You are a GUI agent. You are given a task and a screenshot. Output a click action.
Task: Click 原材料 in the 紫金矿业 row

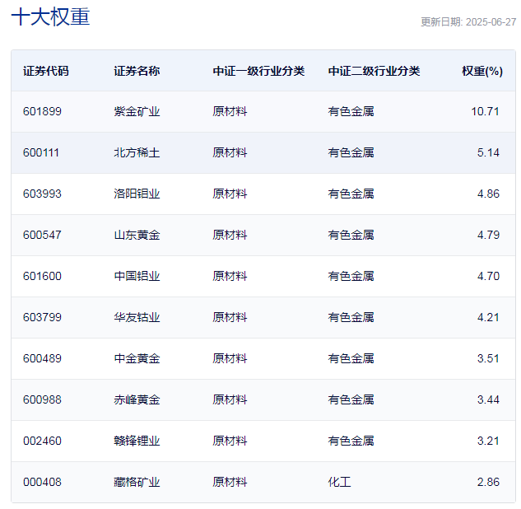[230, 111]
